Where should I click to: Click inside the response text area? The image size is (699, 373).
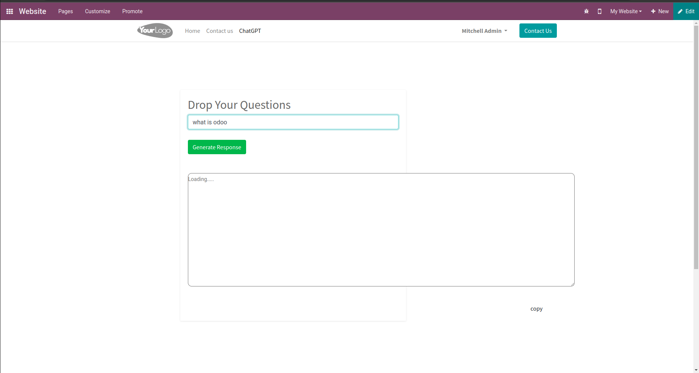click(381, 230)
